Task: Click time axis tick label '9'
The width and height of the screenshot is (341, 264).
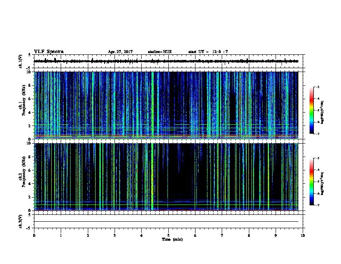Action: pyautogui.click(x=276, y=236)
